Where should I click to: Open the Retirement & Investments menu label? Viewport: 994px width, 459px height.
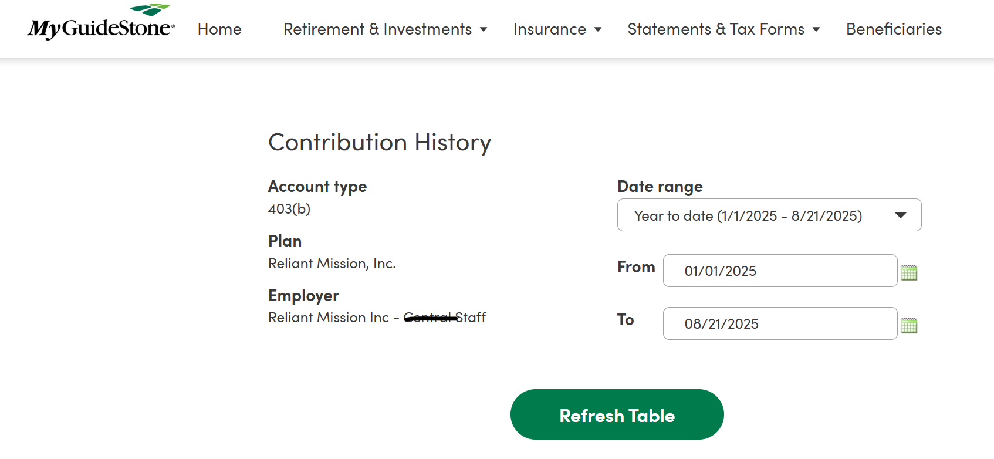[x=377, y=29]
